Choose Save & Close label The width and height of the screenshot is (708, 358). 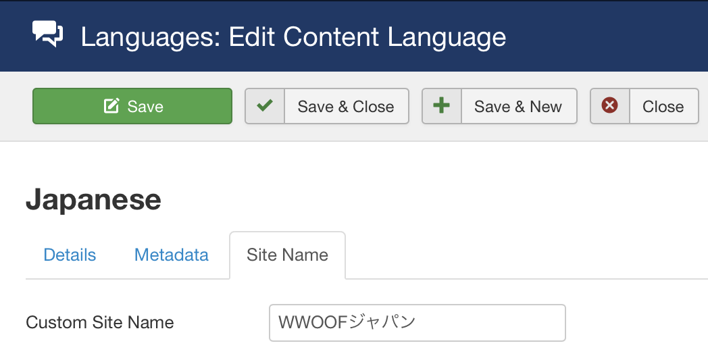[x=346, y=107]
